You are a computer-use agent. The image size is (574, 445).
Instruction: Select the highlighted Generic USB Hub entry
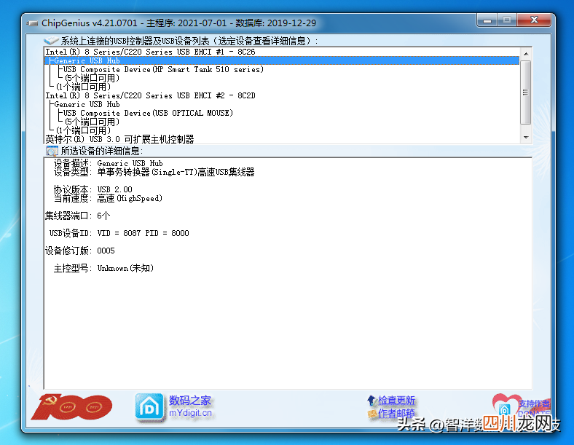coord(282,60)
